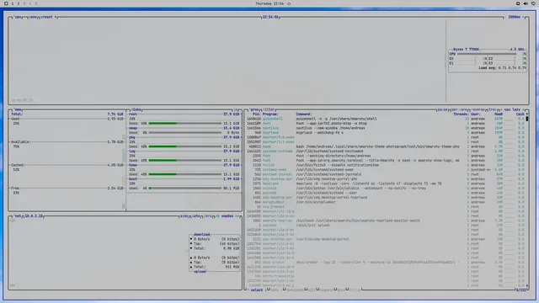The image size is (539, 303).
Task: Click the last tray icon right of speaker
Action: [533, 3]
